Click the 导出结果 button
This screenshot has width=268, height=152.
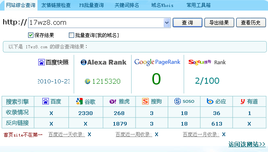pos(219,22)
